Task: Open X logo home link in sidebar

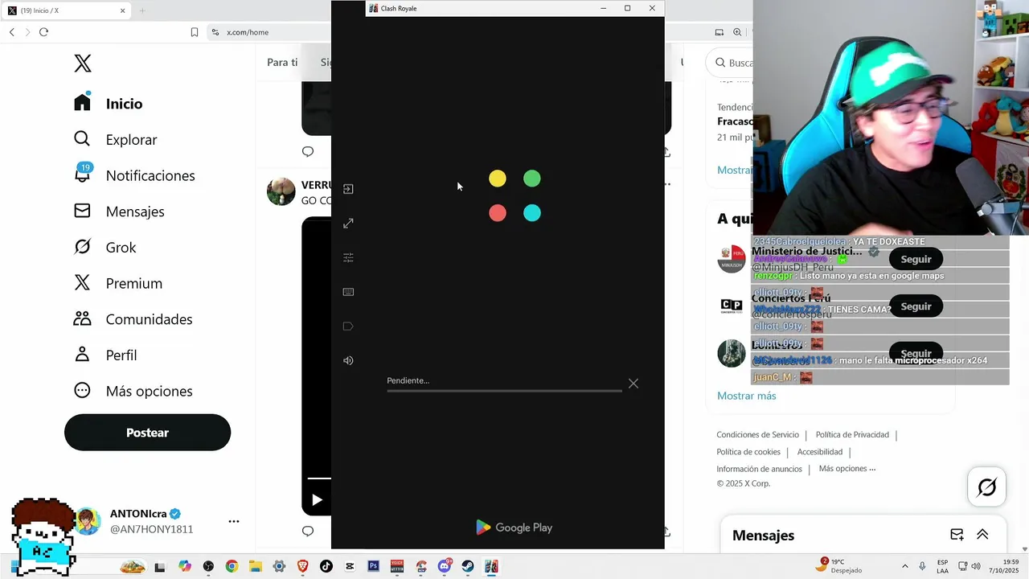Action: [83, 64]
